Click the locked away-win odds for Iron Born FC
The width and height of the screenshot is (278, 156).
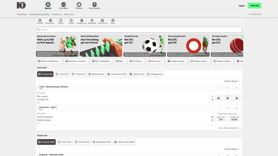237,98
